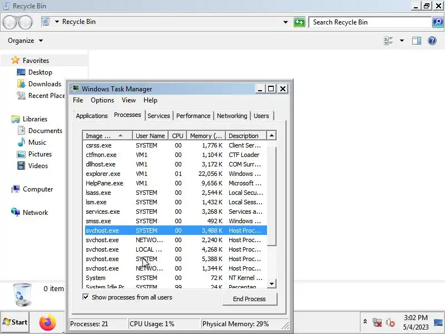
Task: Open the Organize dropdown
Action: coord(26,41)
